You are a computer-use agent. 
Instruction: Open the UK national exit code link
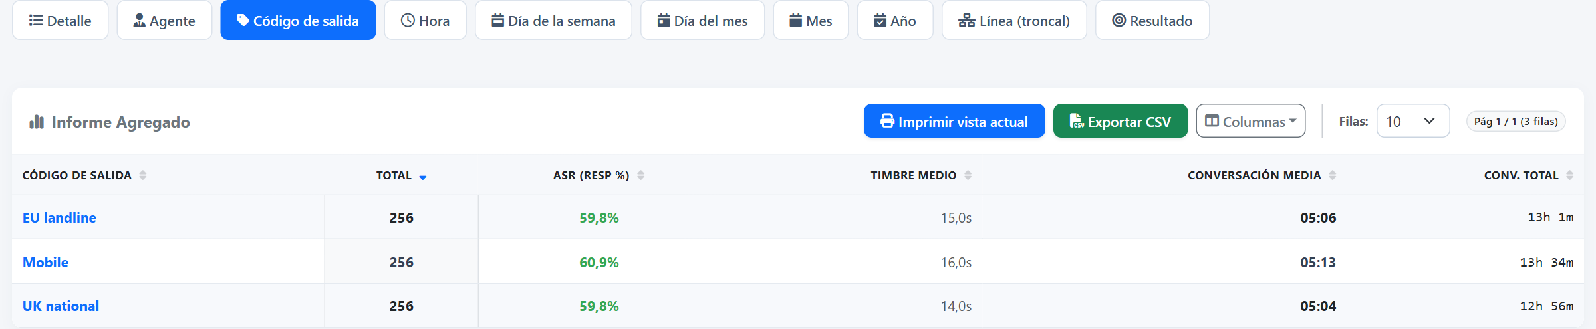(61, 306)
